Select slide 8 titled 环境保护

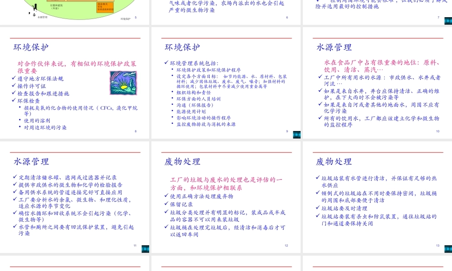pyautogui.click(x=75, y=83)
